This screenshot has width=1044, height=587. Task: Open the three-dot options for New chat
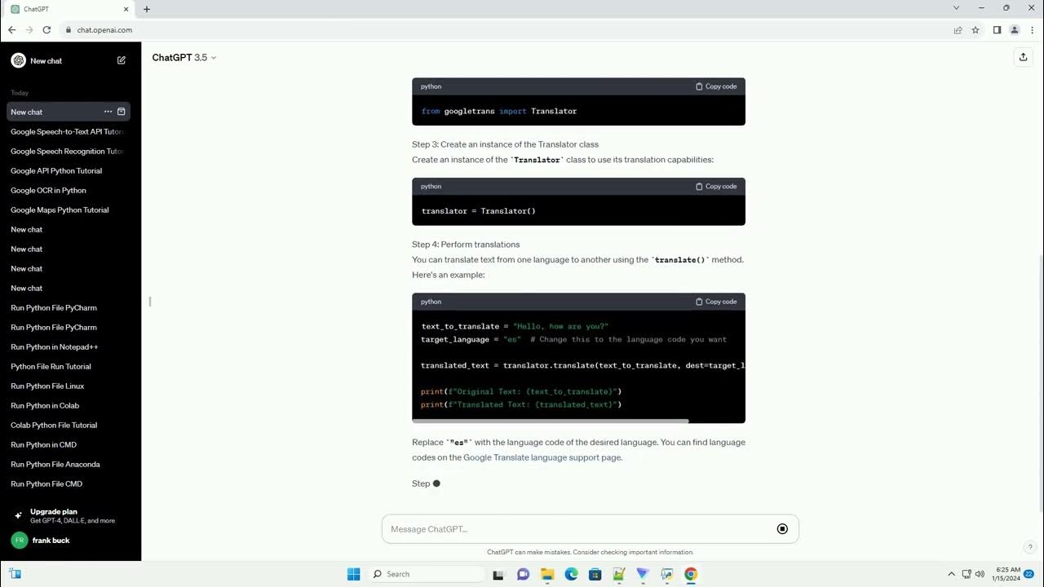coord(108,112)
